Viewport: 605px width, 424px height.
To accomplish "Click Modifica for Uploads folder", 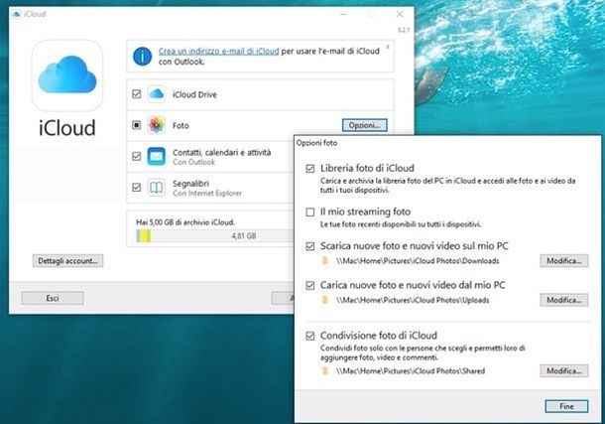I will tap(564, 300).
